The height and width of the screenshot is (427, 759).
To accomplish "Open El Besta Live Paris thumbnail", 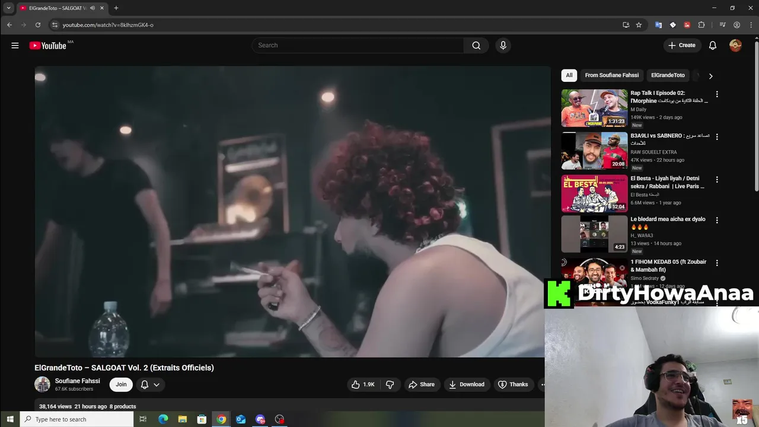I will [x=594, y=193].
